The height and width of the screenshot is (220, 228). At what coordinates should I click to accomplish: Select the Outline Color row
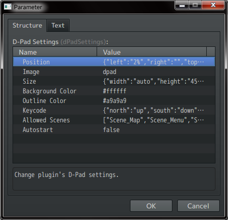click(114, 100)
